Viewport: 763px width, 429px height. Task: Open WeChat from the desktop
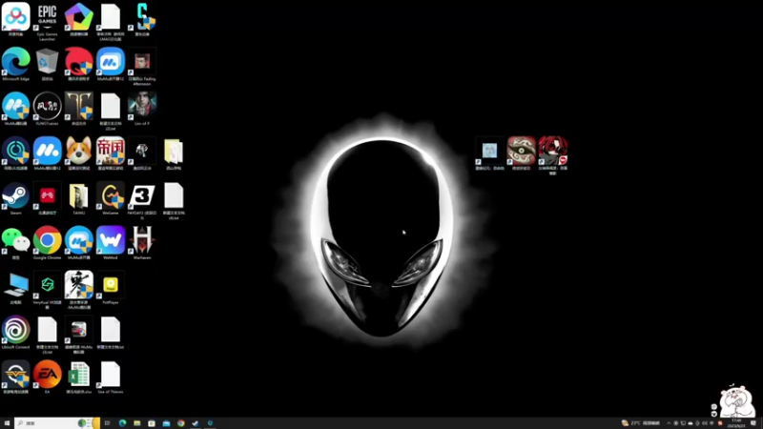(x=15, y=243)
